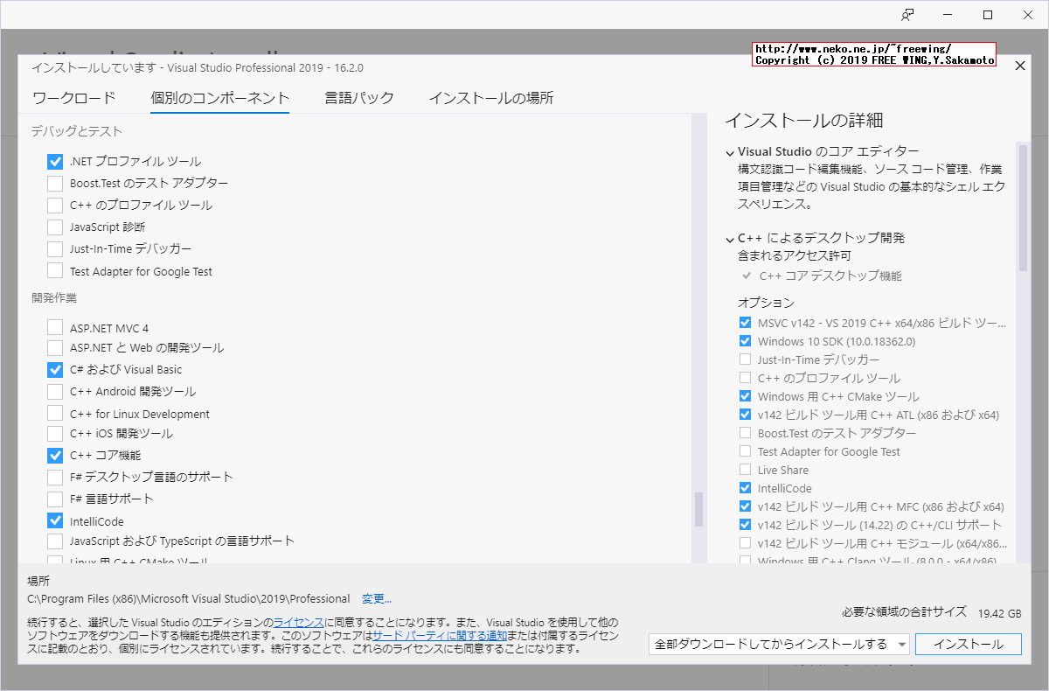1049x691 pixels.
Task: Uncheck the .NET プロファイル ツール component
Action: tap(54, 161)
